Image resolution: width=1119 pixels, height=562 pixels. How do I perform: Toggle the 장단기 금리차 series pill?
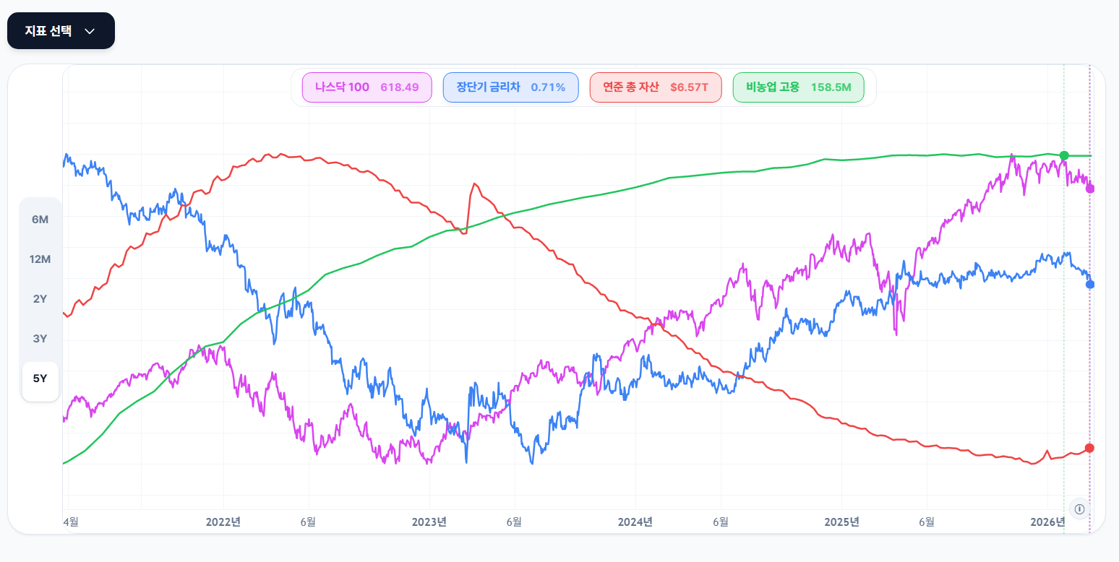click(510, 87)
